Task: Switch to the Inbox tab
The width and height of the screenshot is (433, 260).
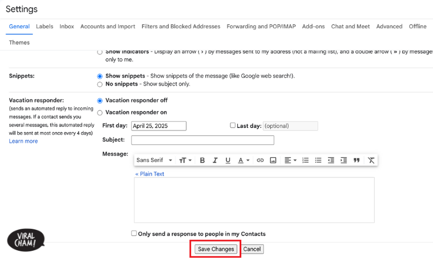Action: [67, 27]
